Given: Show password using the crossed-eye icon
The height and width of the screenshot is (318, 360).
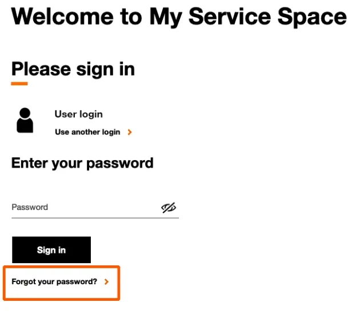Looking at the screenshot, I should 169,208.
